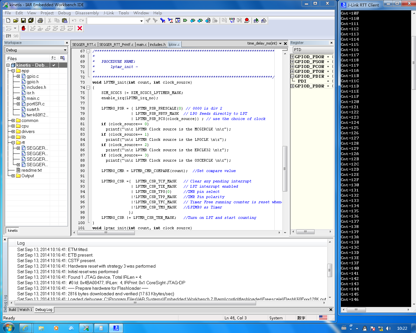This screenshot has height=333, width=416.
Task: Open the Windows Explorer taskbar folder icon
Action: [x=41, y=328]
